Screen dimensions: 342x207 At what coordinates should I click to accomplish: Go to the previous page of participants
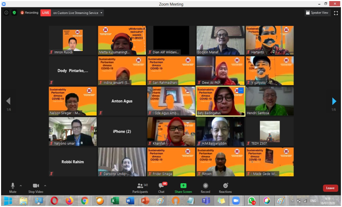click(x=8, y=101)
